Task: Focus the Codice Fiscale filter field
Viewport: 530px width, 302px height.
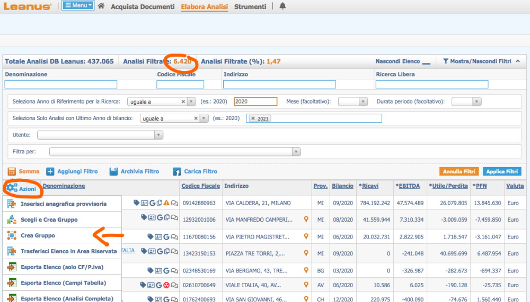Action: pyautogui.click(x=180, y=84)
